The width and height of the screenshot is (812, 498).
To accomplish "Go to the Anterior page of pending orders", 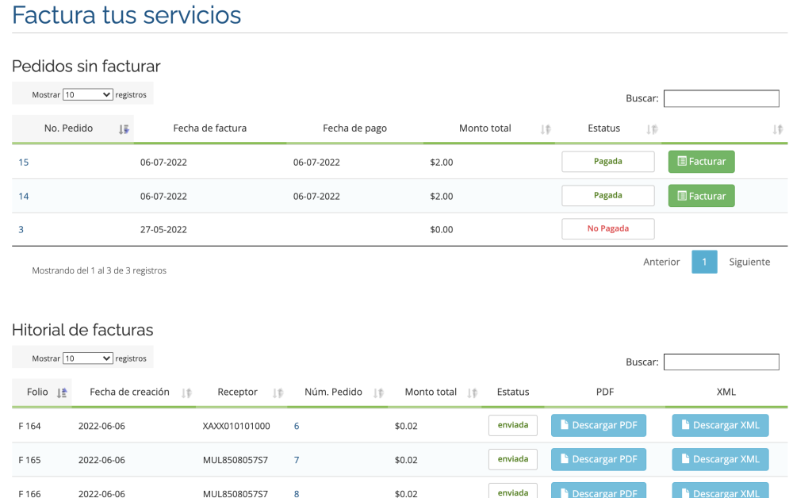I will click(661, 262).
